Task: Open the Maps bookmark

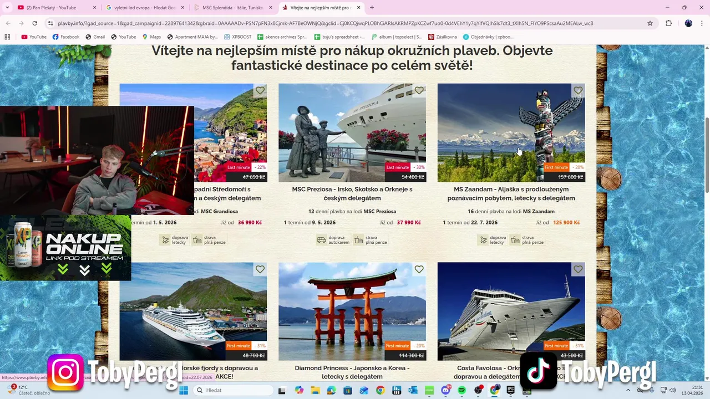Action: click(151, 37)
